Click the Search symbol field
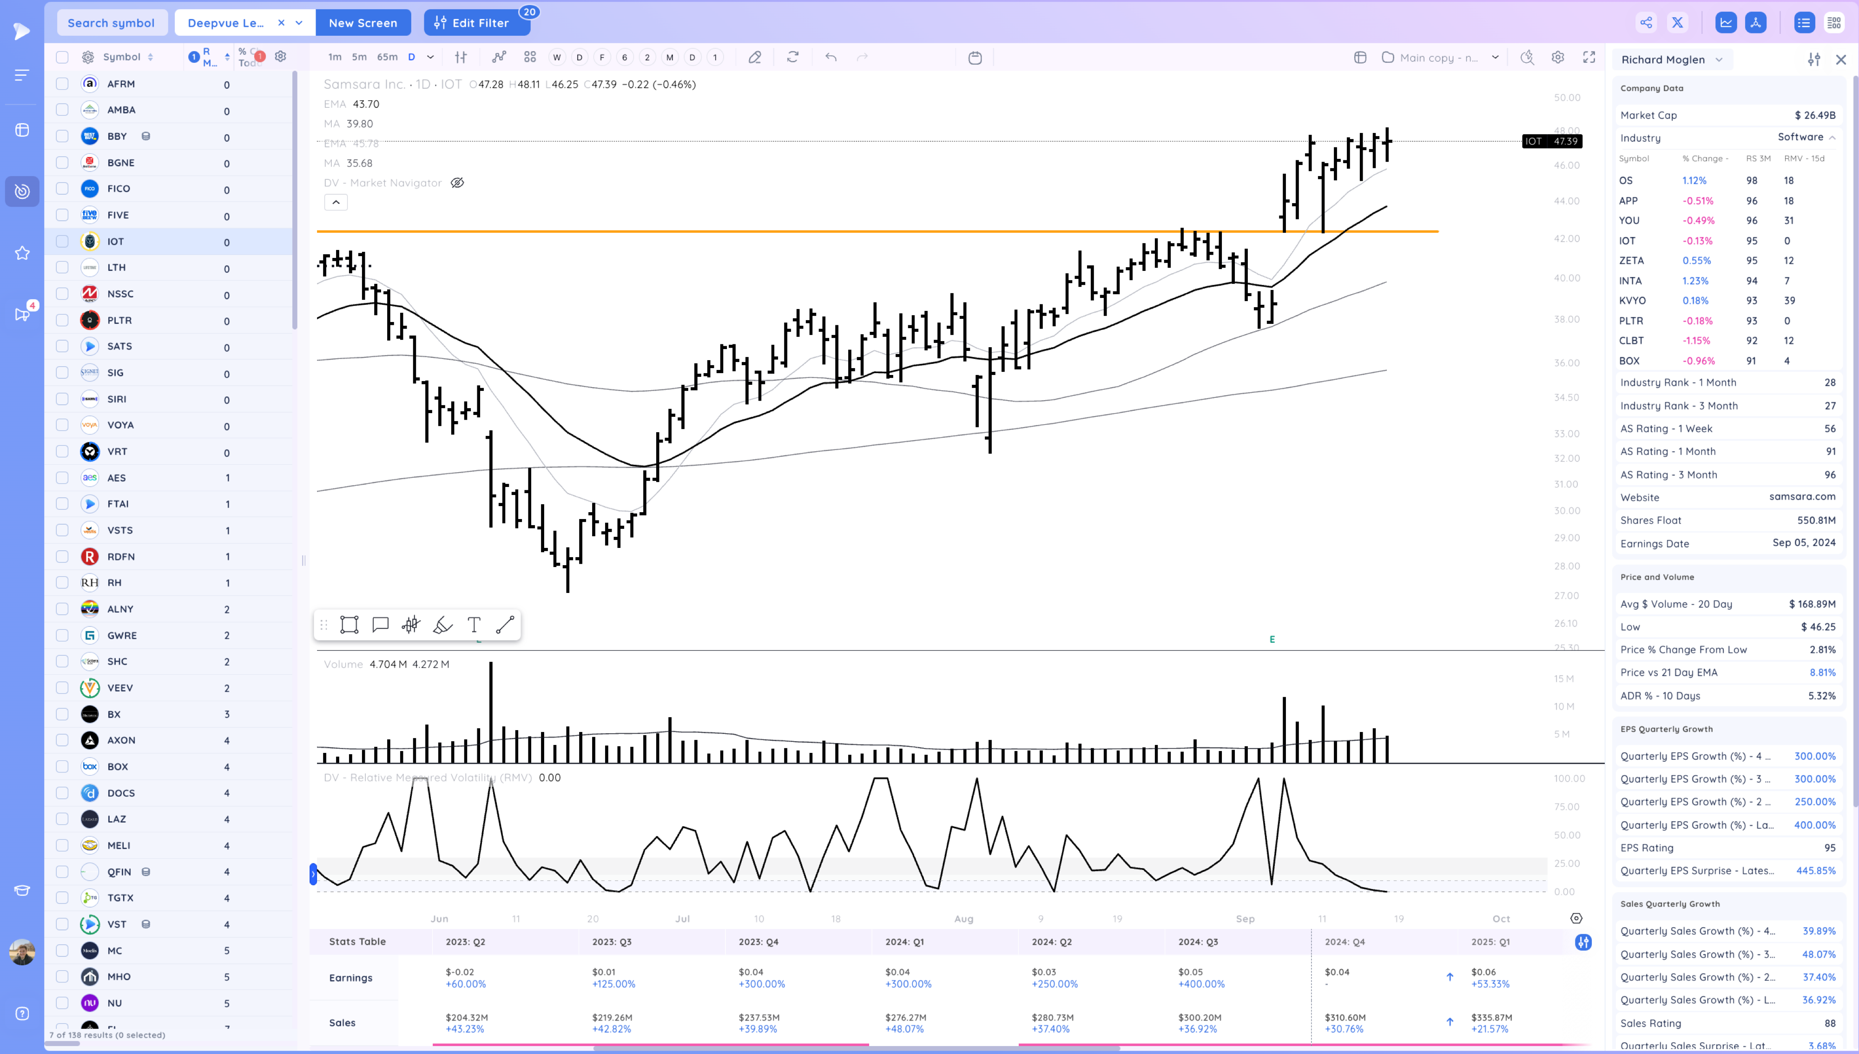The width and height of the screenshot is (1859, 1054). click(111, 22)
